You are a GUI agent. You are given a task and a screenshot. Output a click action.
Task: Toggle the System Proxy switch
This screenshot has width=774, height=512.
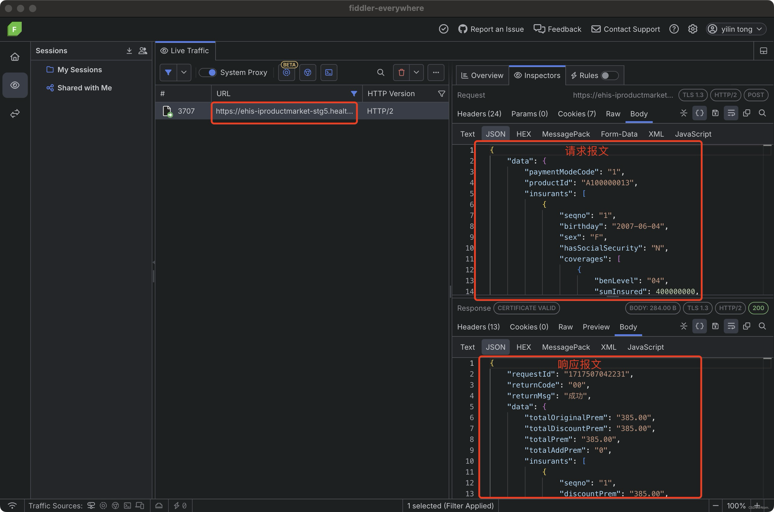click(x=208, y=72)
